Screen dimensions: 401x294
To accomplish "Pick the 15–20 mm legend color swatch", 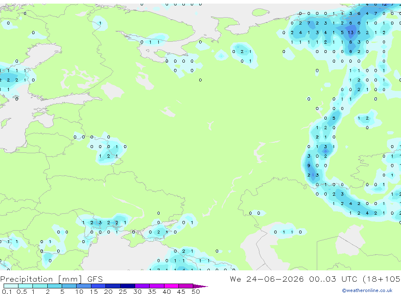I will click(99, 286).
